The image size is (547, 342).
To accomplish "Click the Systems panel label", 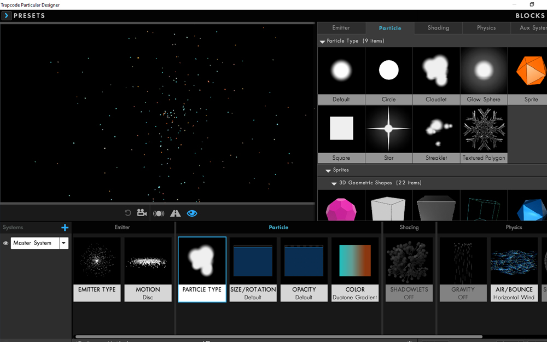I will [13, 228].
